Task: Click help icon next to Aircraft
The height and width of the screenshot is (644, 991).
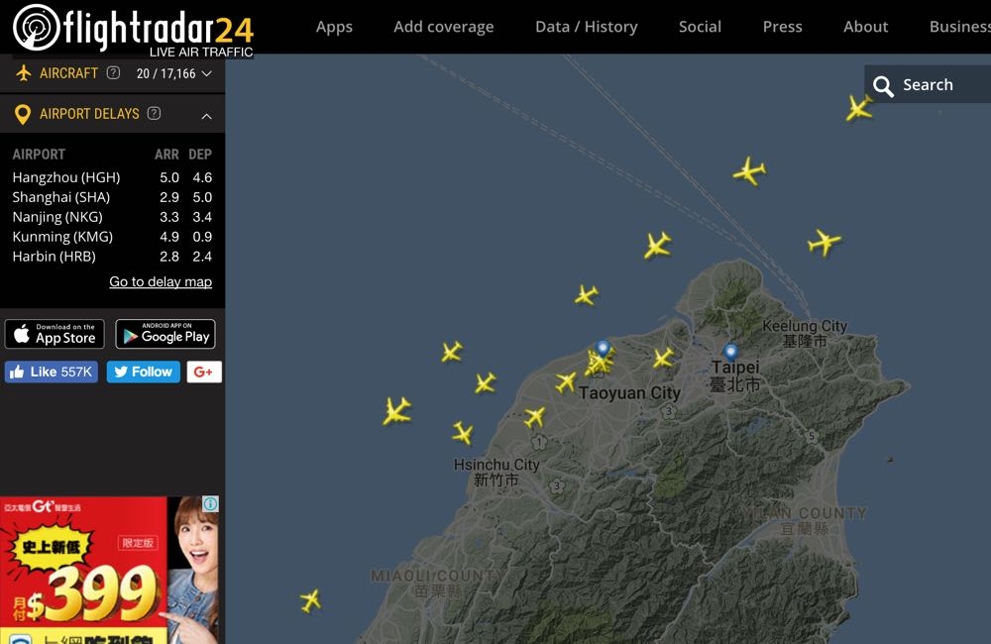Action: tap(113, 72)
